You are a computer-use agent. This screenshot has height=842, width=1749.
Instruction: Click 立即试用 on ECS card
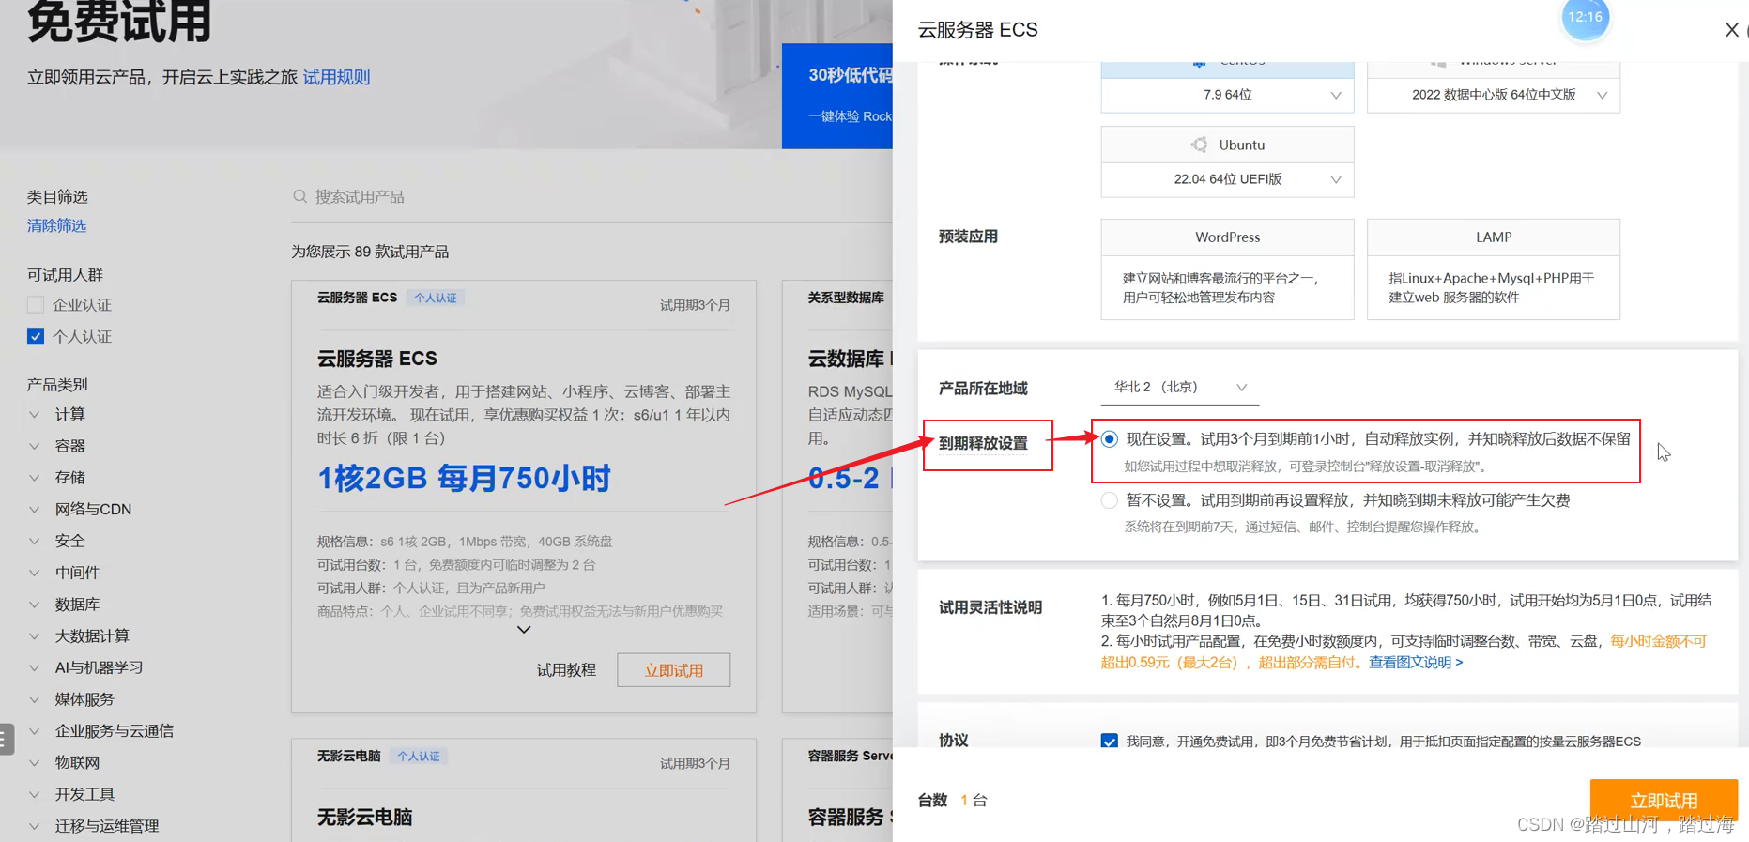pos(673,670)
